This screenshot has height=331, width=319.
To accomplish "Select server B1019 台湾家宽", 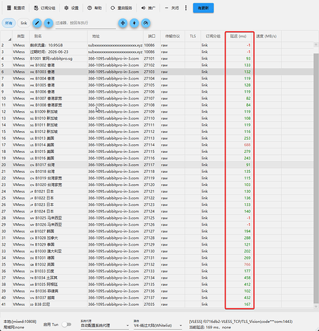I will click(157, 178).
